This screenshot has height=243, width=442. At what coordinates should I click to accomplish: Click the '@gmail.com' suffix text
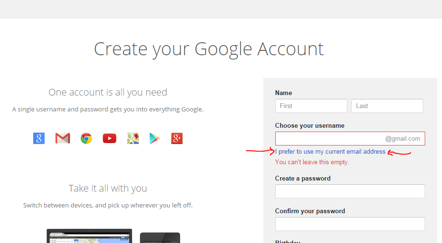pyautogui.click(x=403, y=139)
